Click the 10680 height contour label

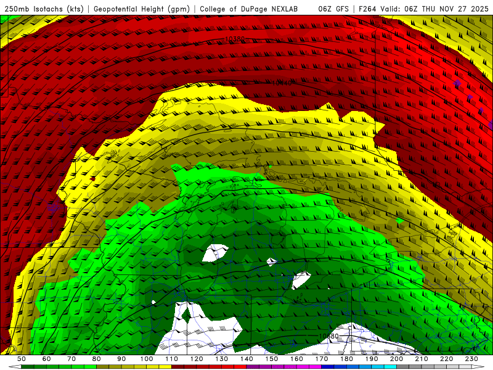click(329, 336)
